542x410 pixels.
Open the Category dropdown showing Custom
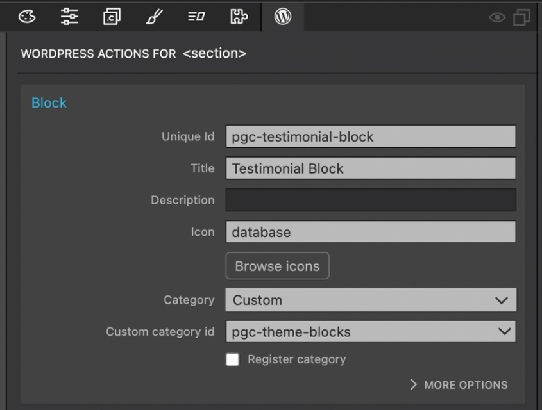[371, 300]
